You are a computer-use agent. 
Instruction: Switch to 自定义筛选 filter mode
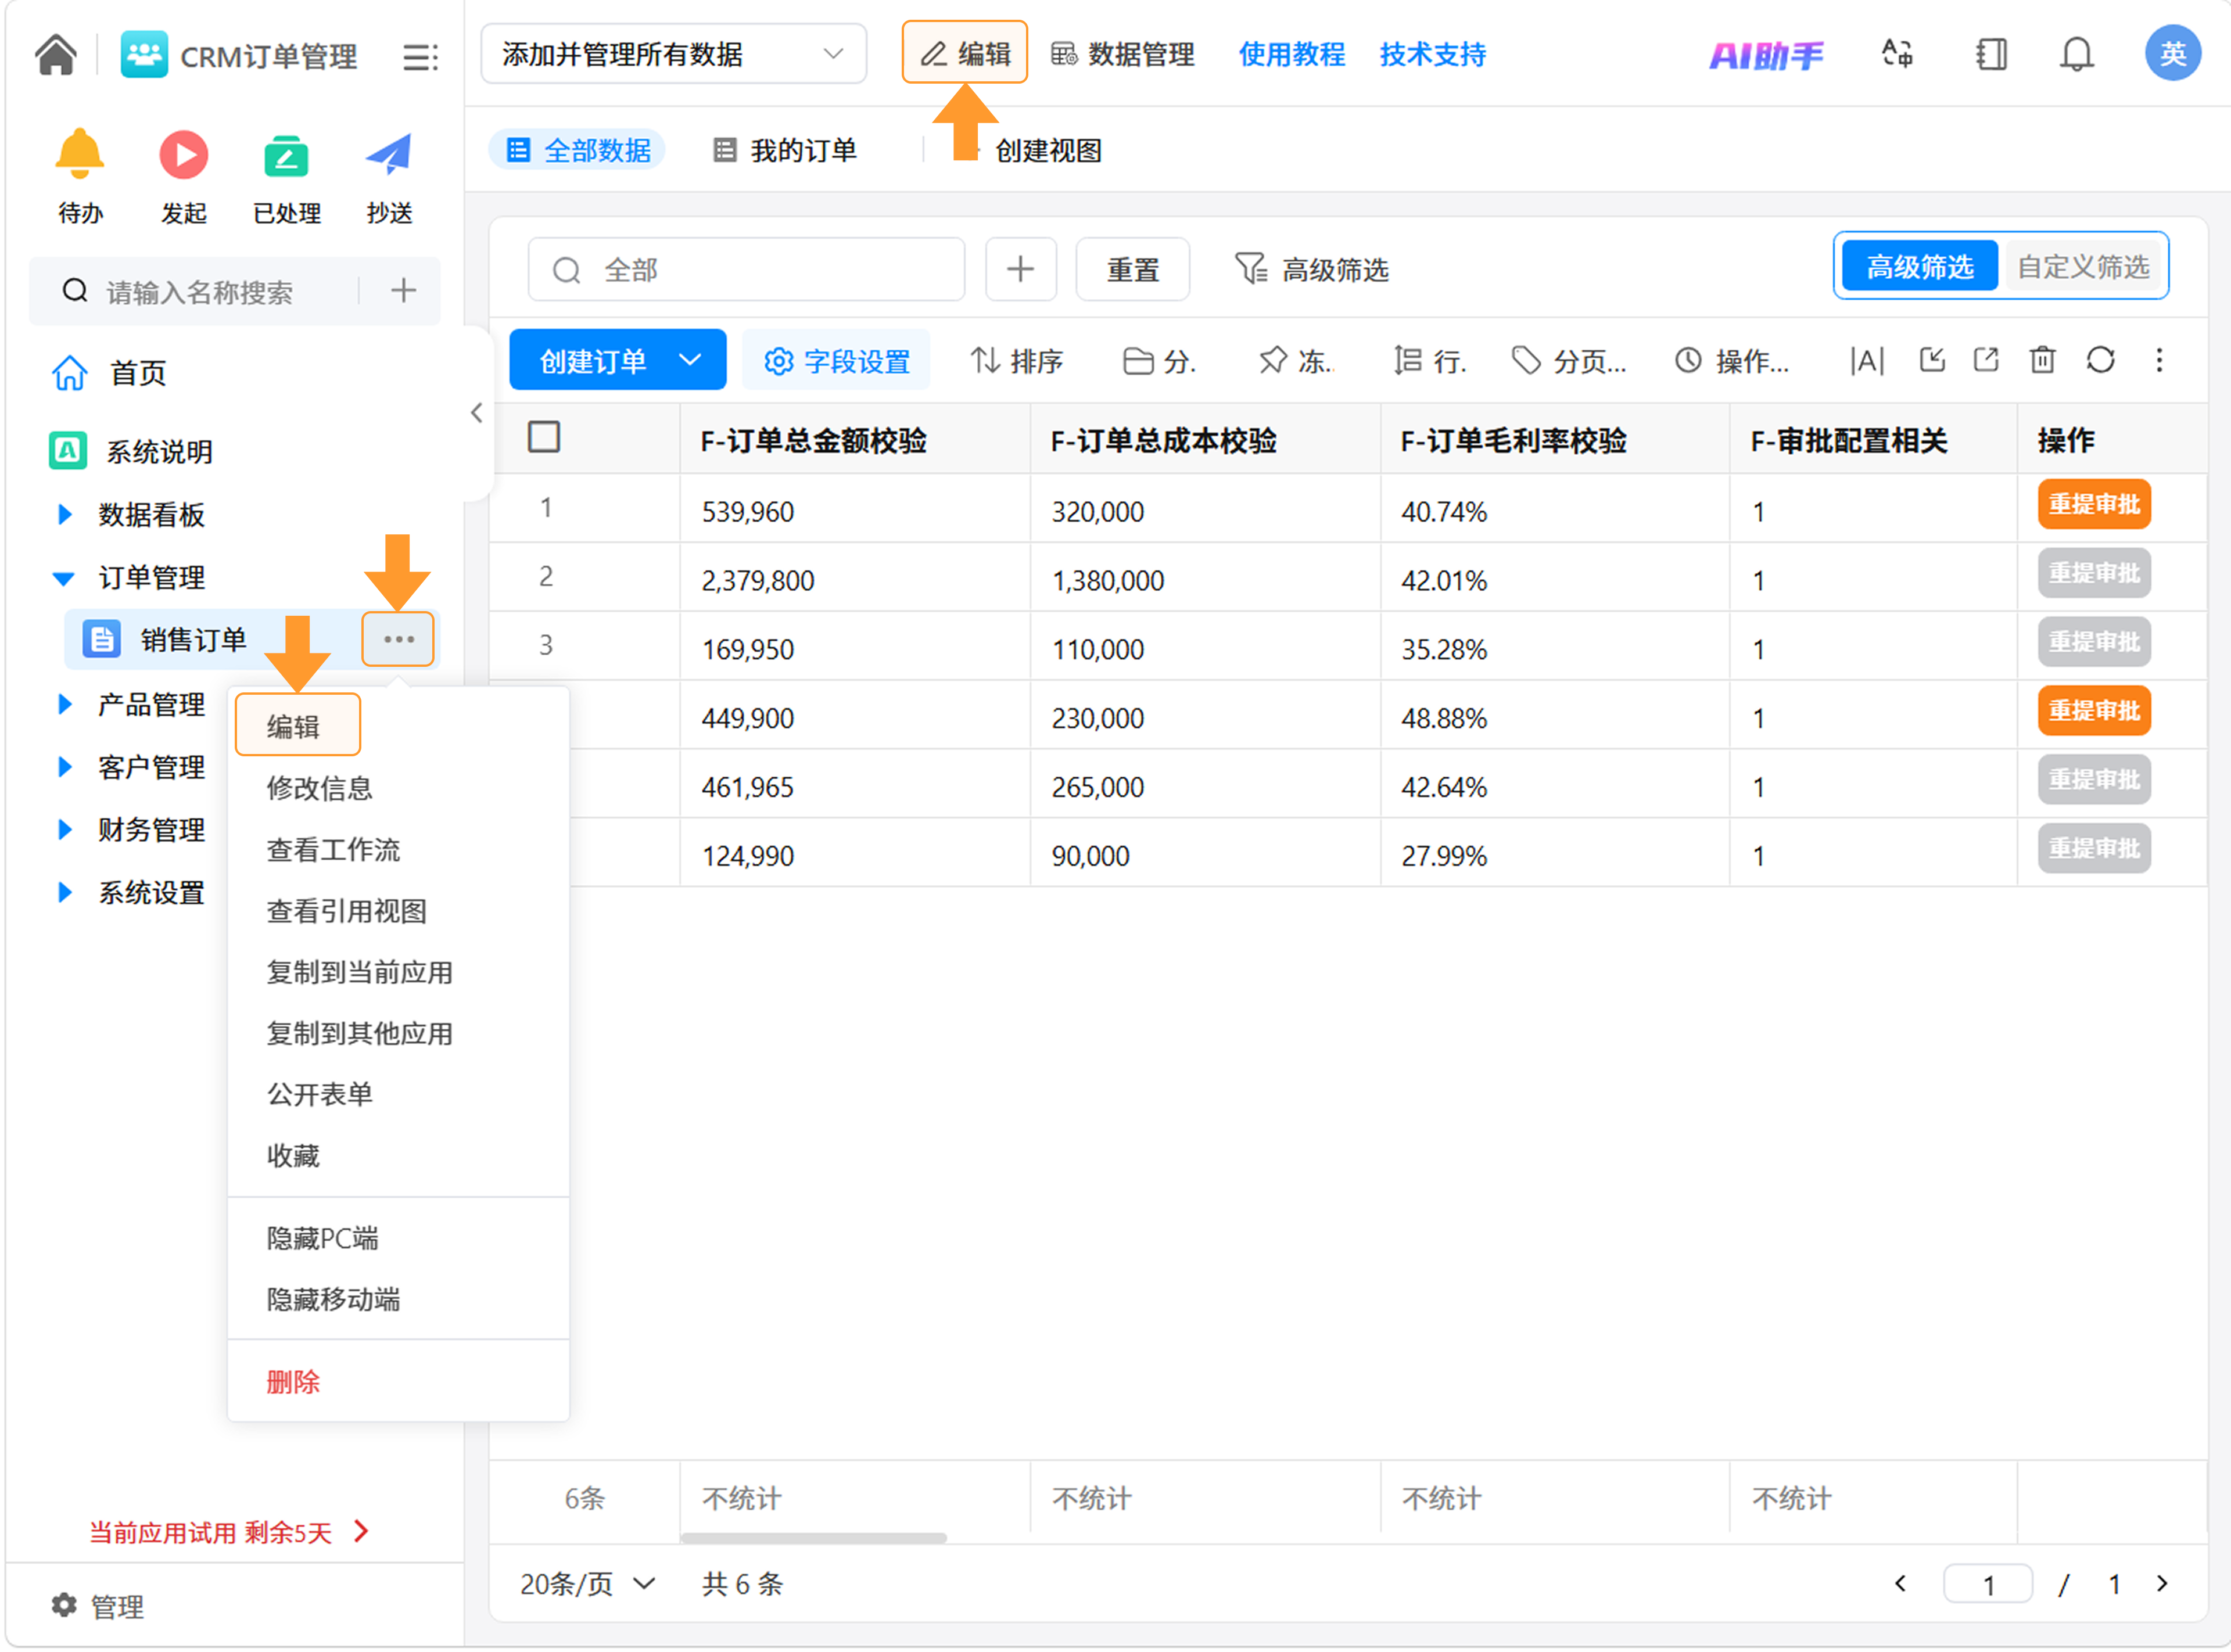pos(2083,266)
